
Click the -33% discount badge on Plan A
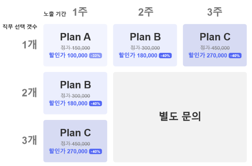pyautogui.click(x=95, y=55)
